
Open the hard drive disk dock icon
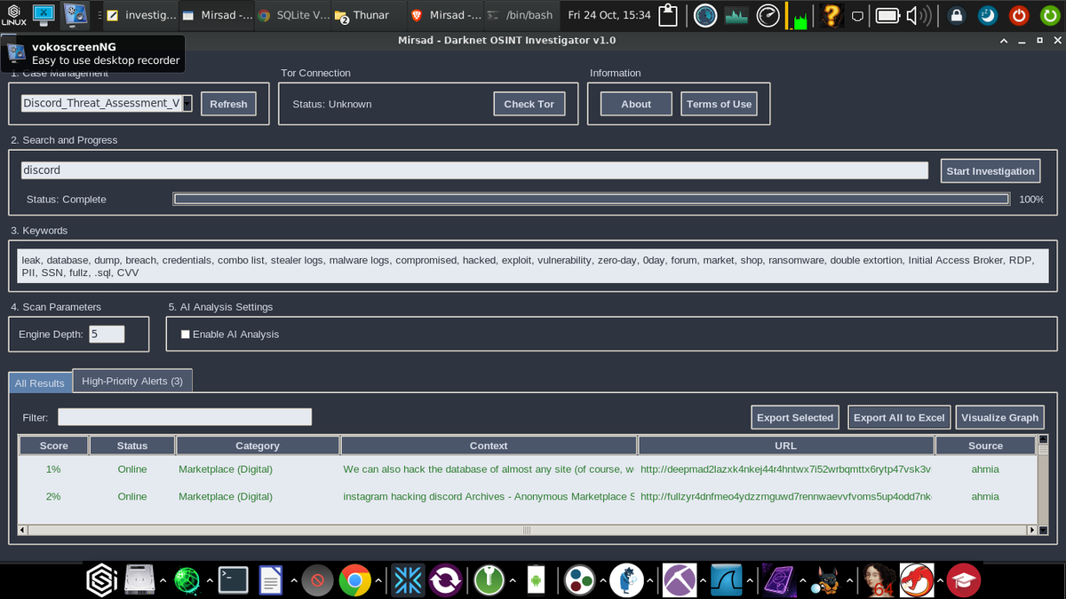tap(140, 581)
